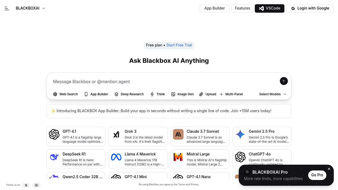This screenshot has height=190, width=338.
Task: Send message with the arrow button
Action: click(284, 81)
